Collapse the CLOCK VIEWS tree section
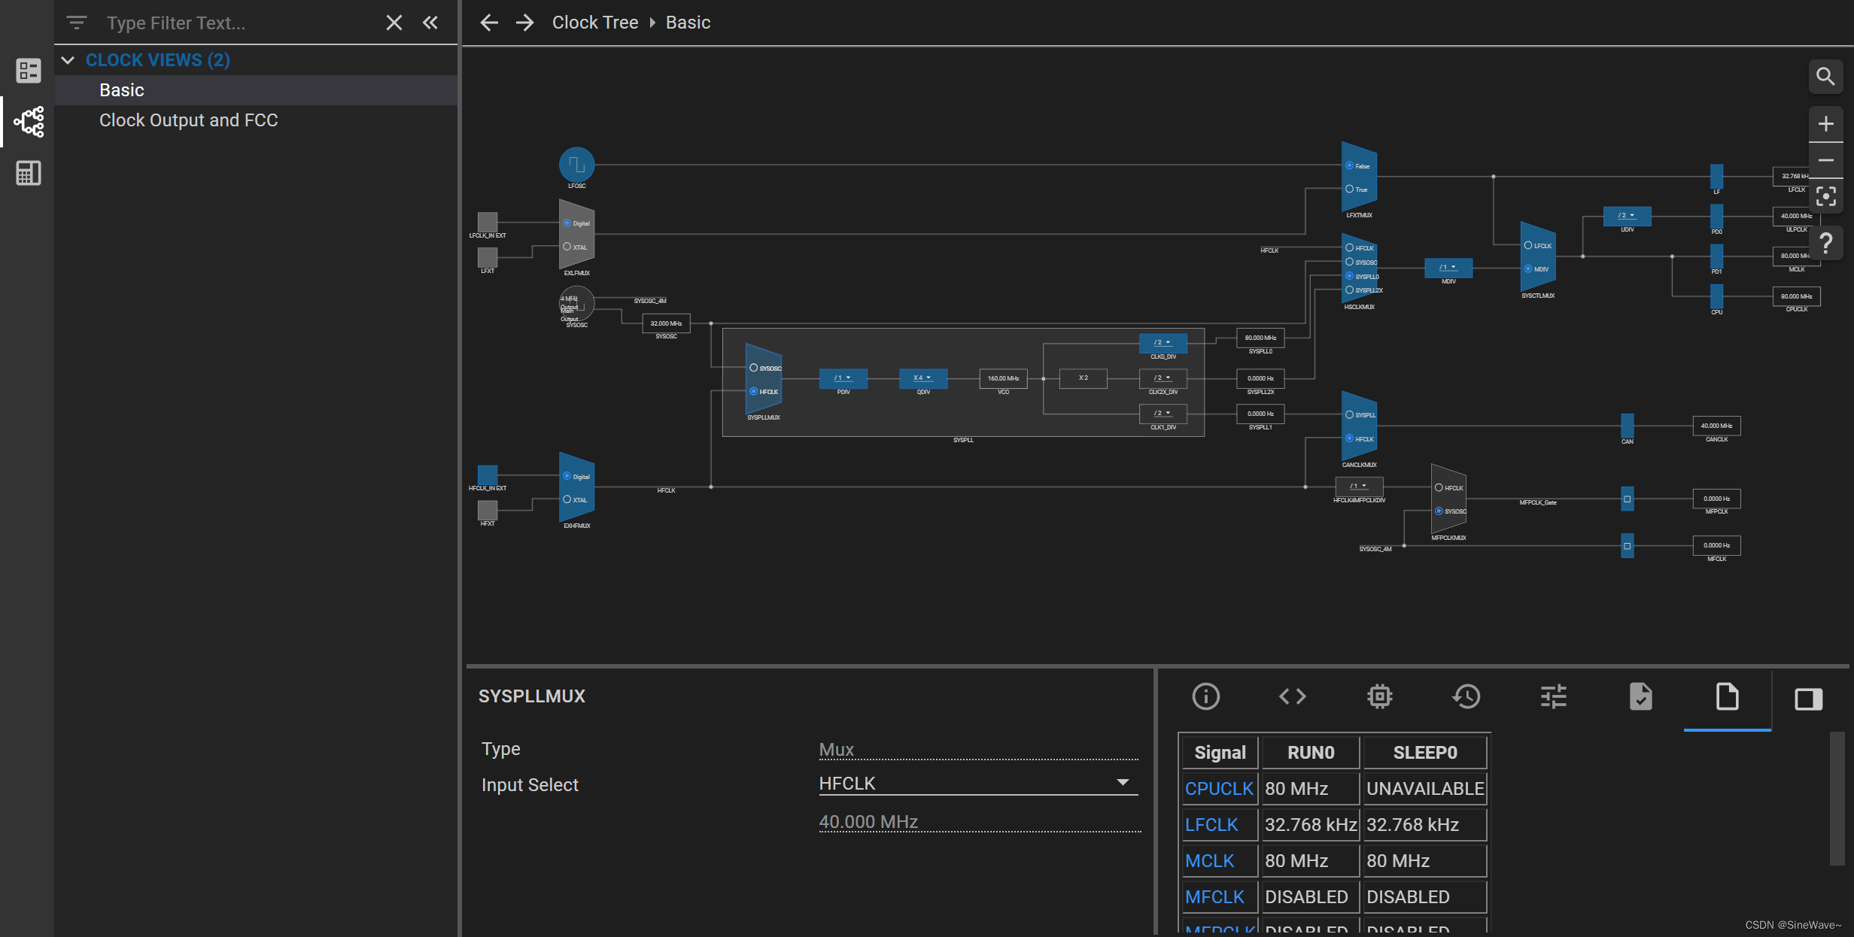The image size is (1854, 937). pos(68,60)
